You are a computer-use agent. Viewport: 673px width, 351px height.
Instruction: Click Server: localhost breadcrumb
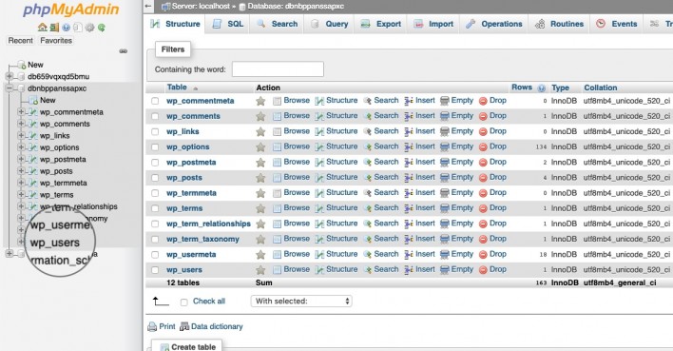pos(201,6)
